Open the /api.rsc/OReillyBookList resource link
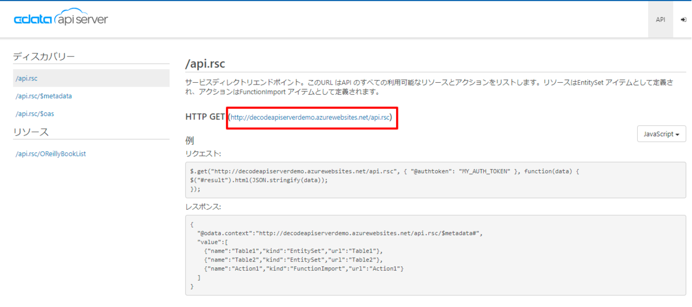This screenshot has width=692, height=307. point(51,153)
